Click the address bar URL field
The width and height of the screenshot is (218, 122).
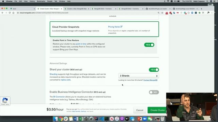click(x=88, y=13)
